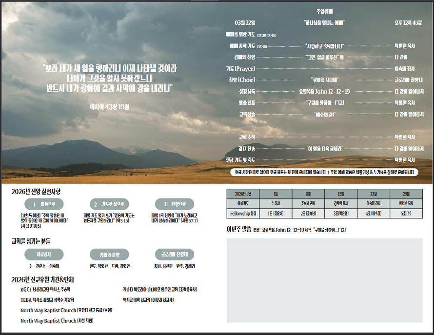Click the '22일' table header cell
This screenshot has width=434, height=335.
374,194
